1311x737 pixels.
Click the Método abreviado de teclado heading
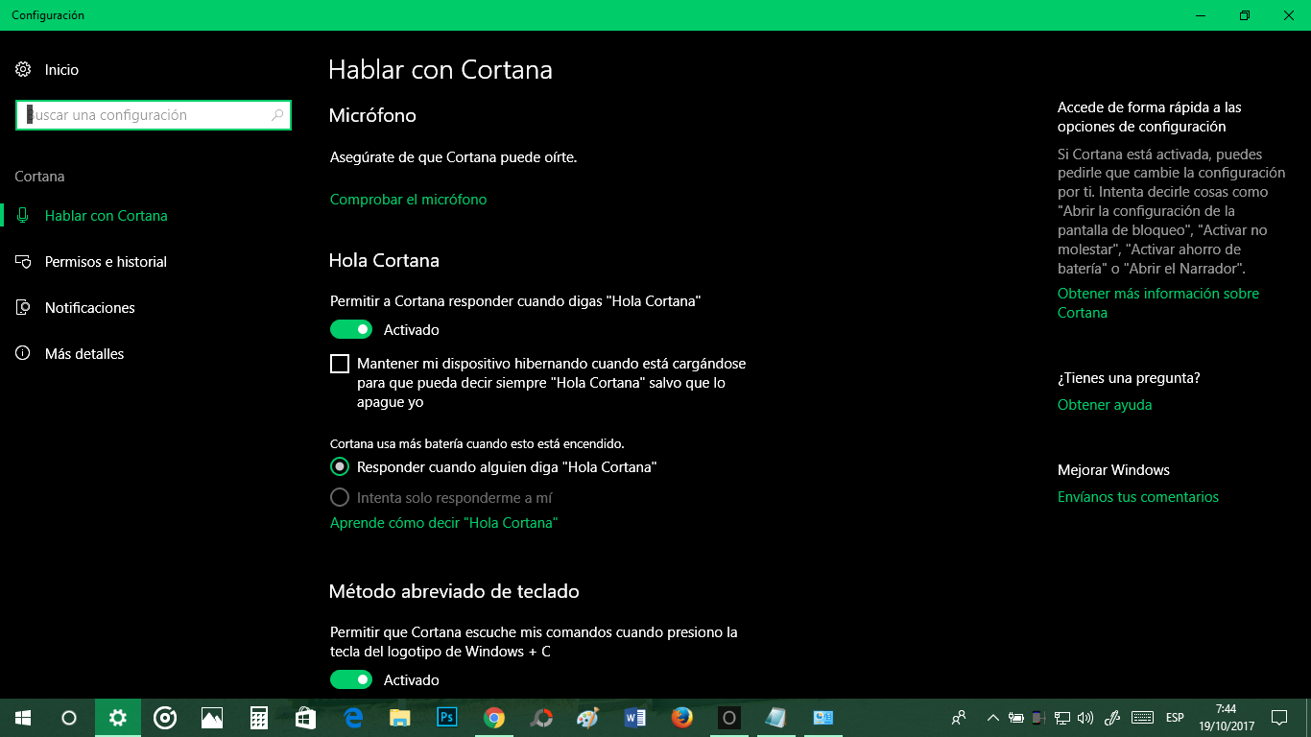tap(454, 591)
